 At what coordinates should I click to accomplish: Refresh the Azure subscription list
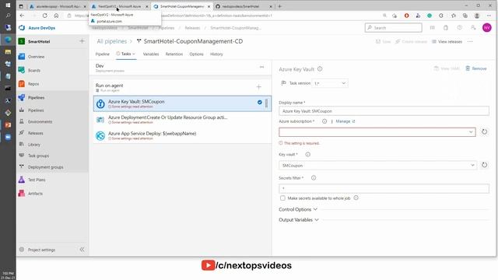pos(484,131)
